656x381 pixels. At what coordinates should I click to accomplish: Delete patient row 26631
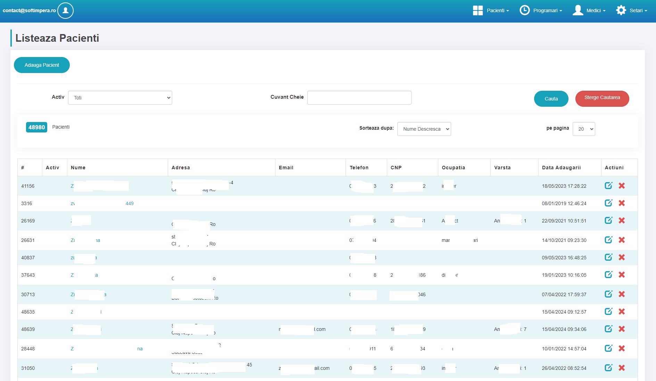click(622, 240)
